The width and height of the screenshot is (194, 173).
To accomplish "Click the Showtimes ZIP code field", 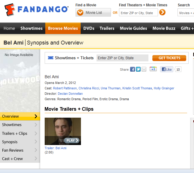I will click(x=122, y=58).
